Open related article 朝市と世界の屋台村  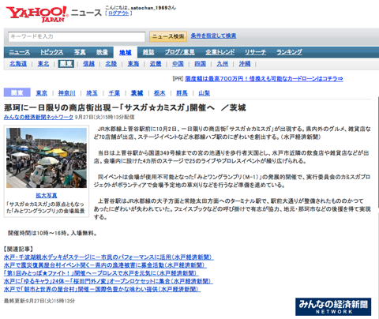102,289
